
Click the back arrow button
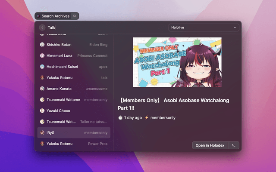(42, 28)
